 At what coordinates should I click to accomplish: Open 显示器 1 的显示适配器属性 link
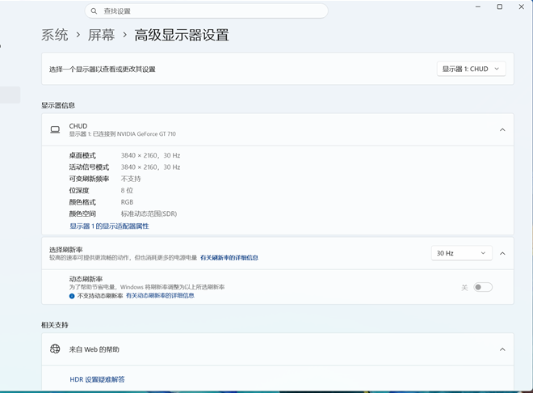coord(109,226)
